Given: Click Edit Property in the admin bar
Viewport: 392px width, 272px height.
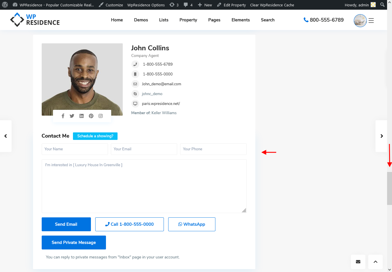Looking at the screenshot, I should coord(231,5).
